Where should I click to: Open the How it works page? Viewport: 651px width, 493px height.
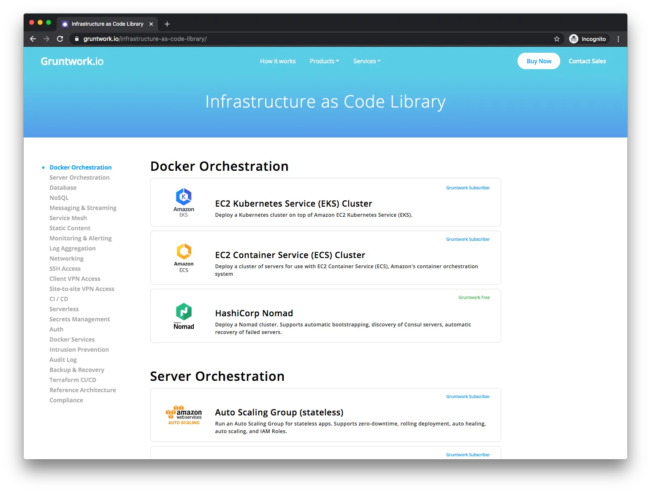278,61
